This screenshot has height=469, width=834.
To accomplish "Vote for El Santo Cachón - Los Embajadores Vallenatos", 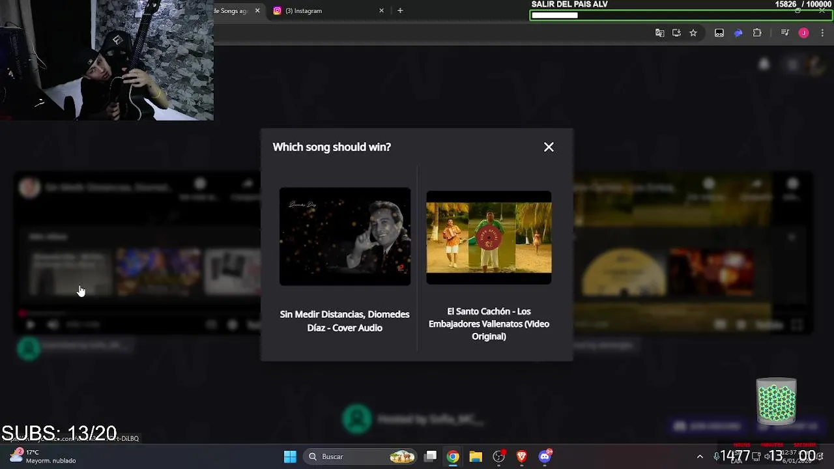I will coord(489,324).
